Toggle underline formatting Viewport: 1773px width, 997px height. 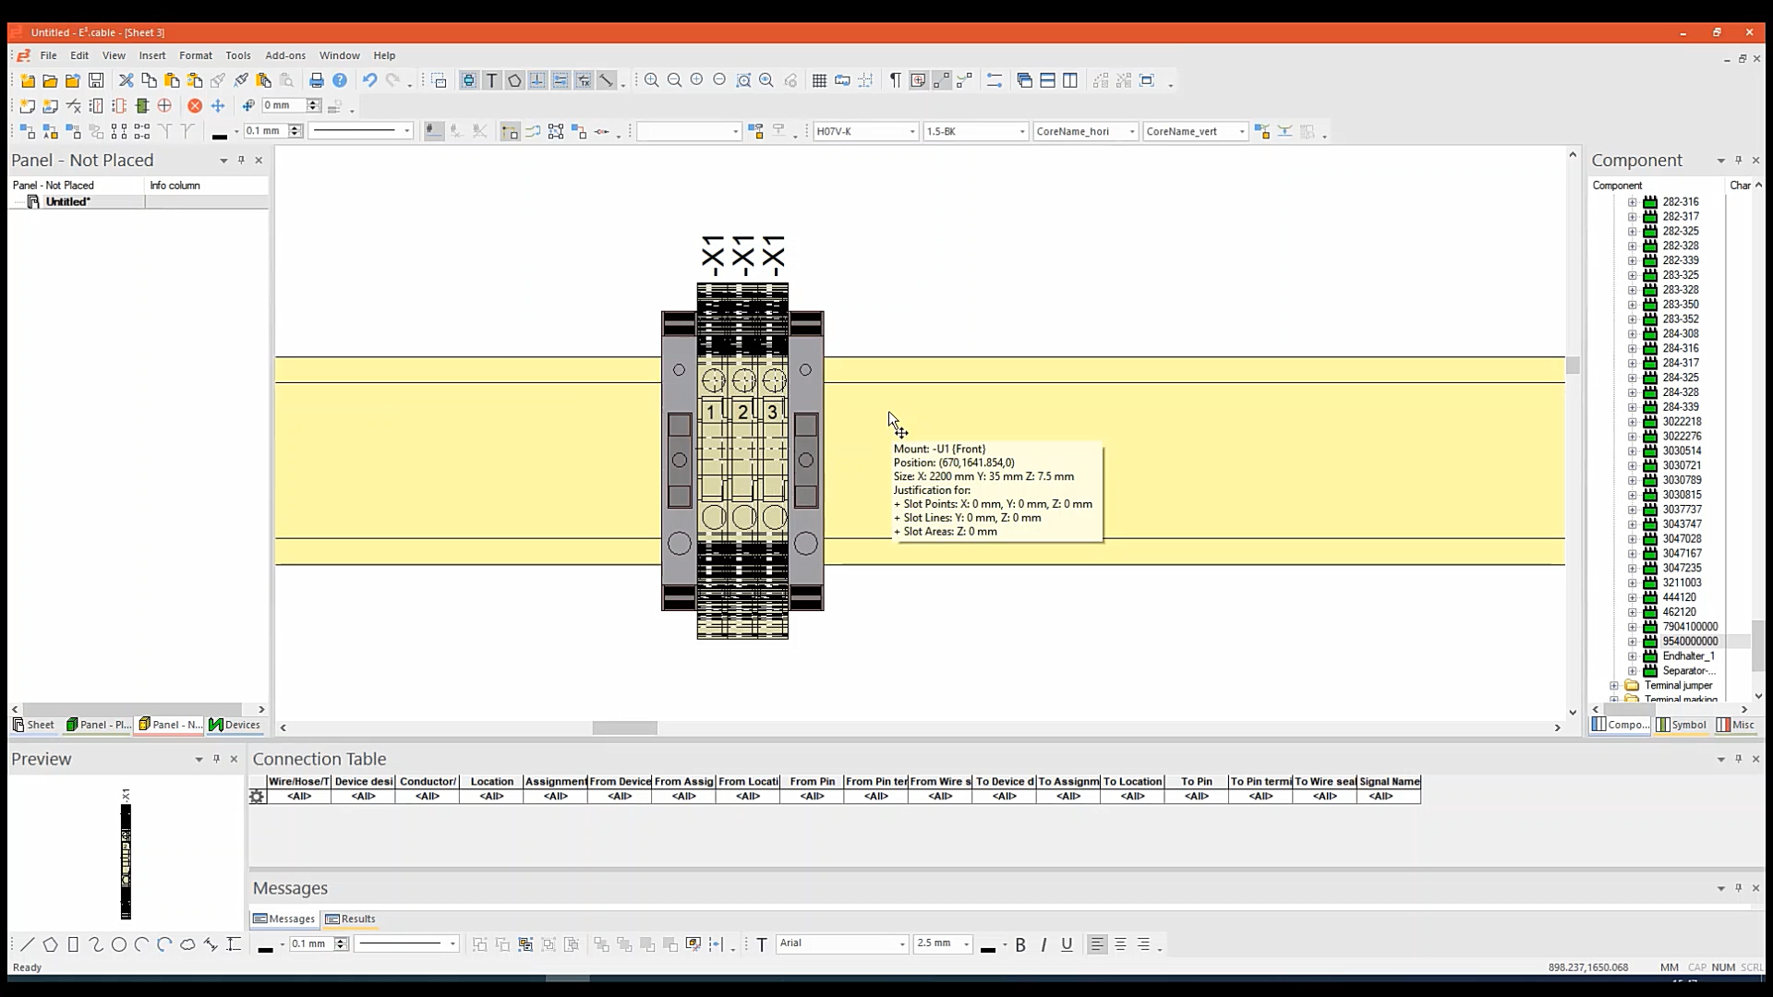(x=1067, y=943)
